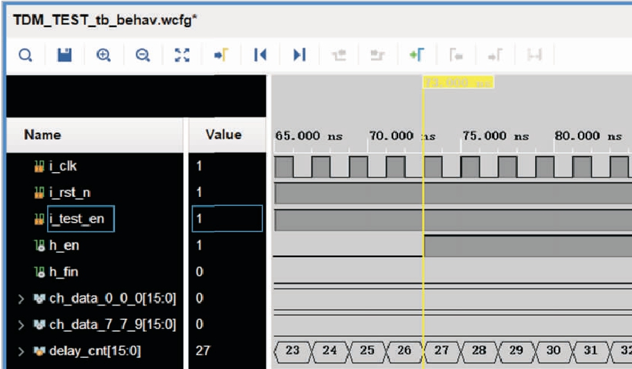Zoom out of the waveform

point(143,55)
